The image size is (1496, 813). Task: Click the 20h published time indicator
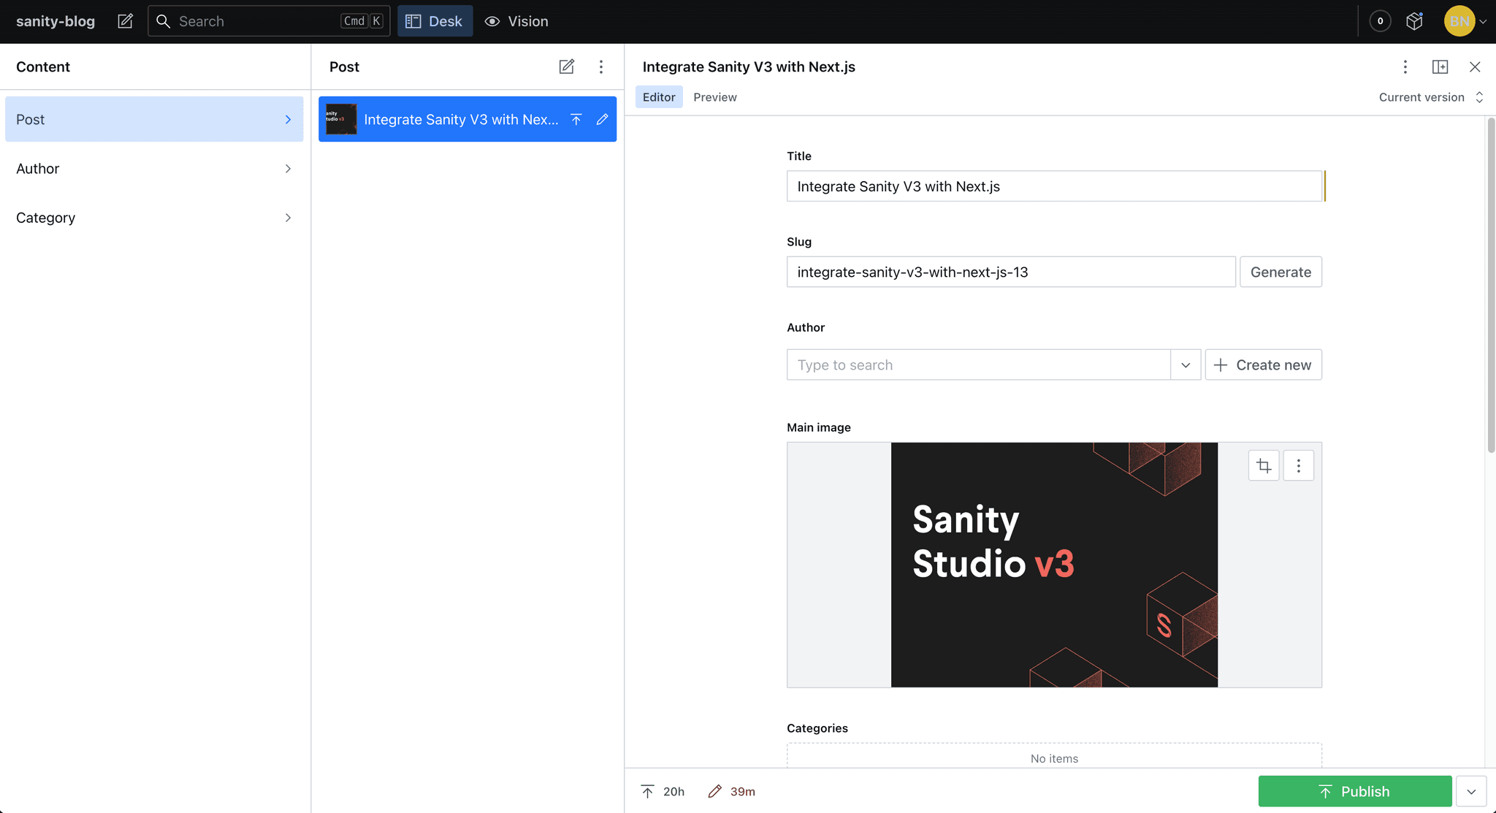coord(663,791)
